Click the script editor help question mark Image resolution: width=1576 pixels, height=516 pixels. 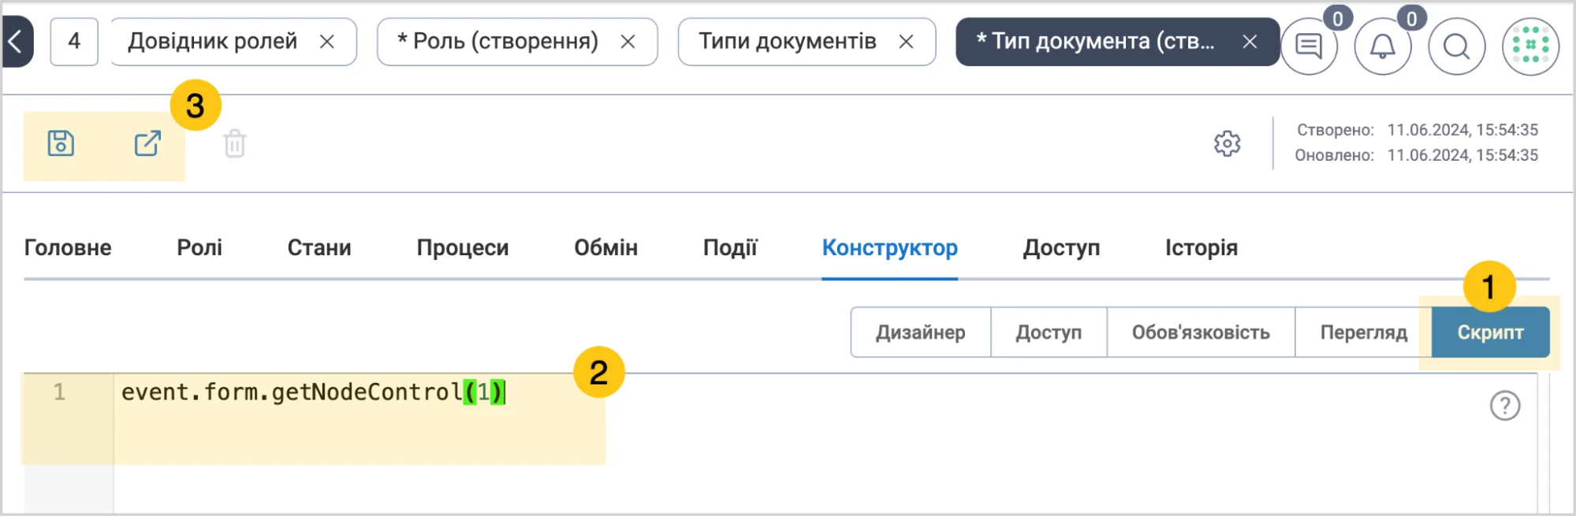pyautogui.click(x=1504, y=406)
